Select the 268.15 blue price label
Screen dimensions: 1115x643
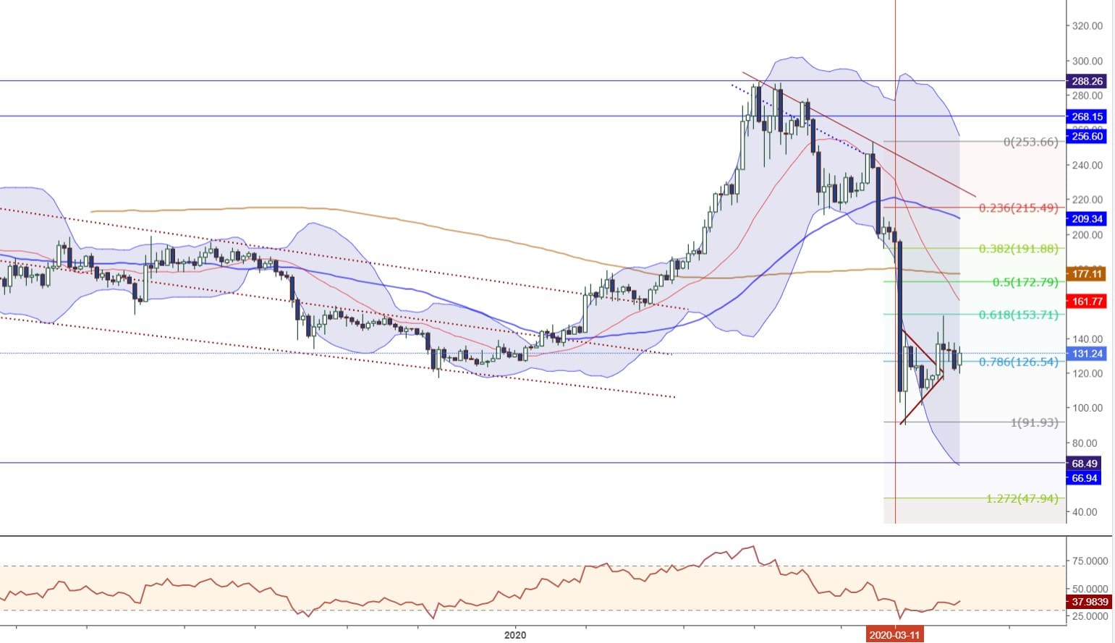pos(1085,116)
